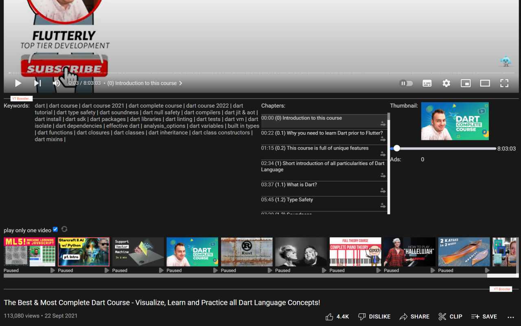Toggle Dislike on this video
The image size is (521, 326).
click(374, 316)
